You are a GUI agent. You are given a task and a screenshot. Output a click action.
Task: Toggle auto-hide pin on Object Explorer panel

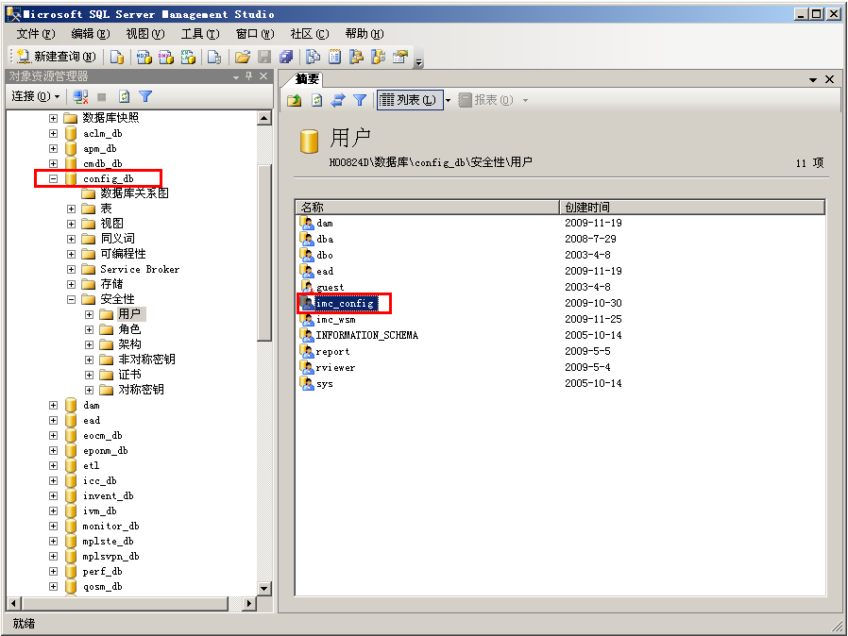click(248, 76)
